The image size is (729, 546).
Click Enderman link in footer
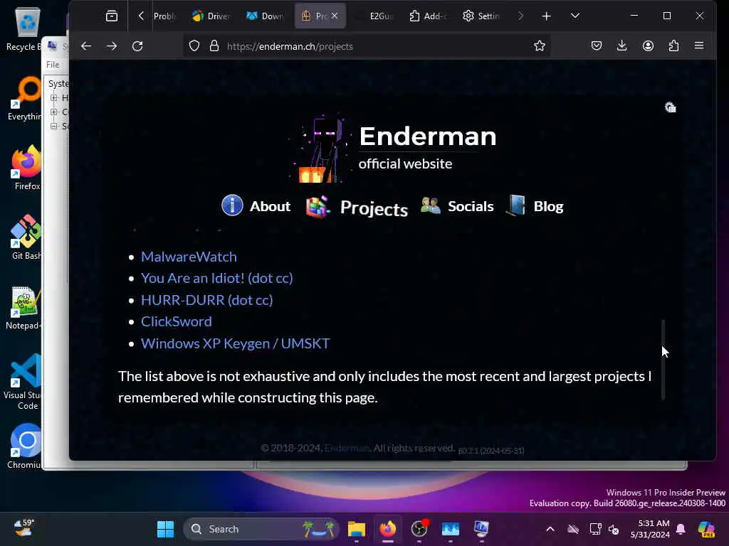[x=347, y=448]
